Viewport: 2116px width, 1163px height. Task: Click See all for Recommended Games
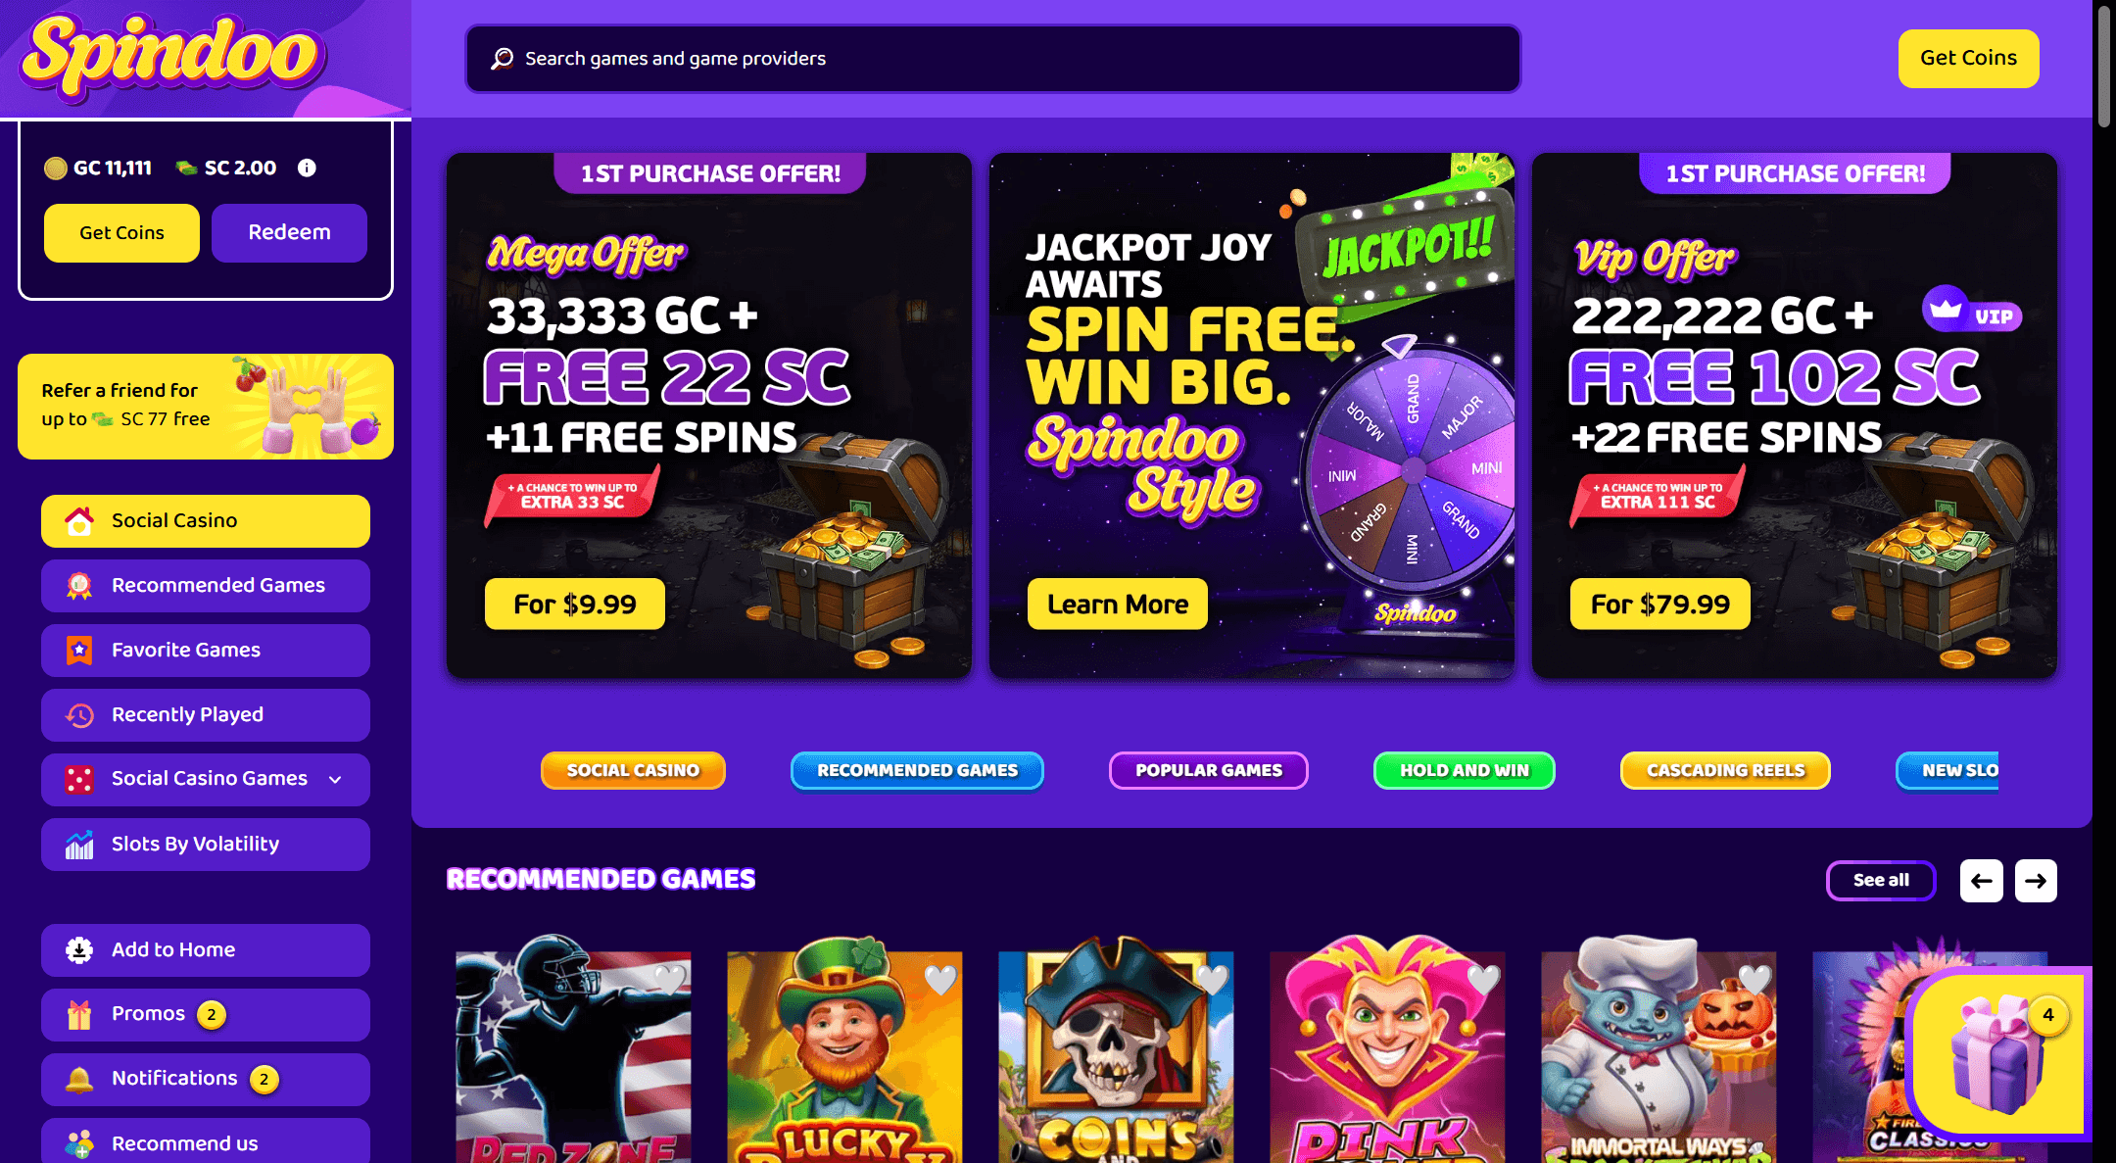pos(1881,880)
